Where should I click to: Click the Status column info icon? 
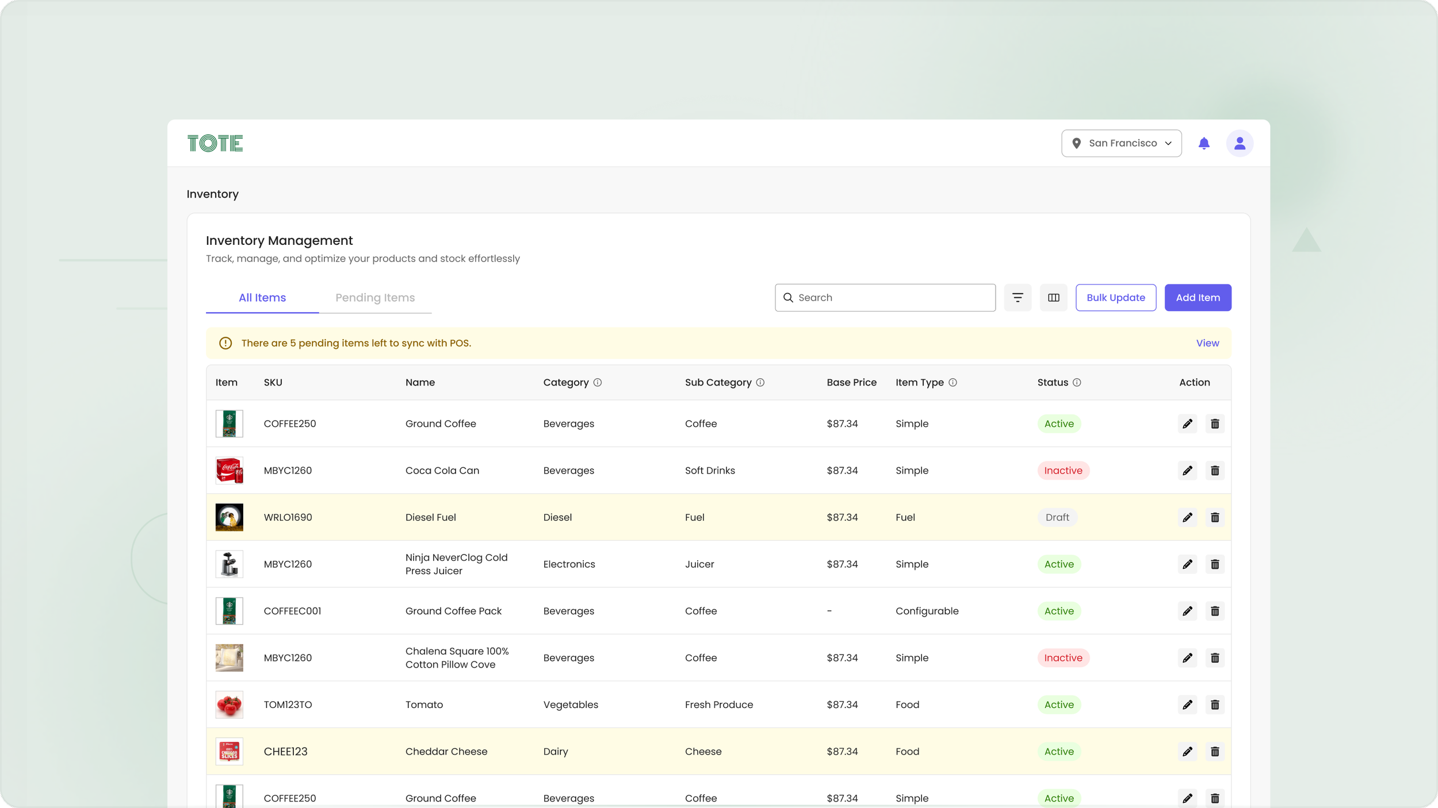(1077, 383)
